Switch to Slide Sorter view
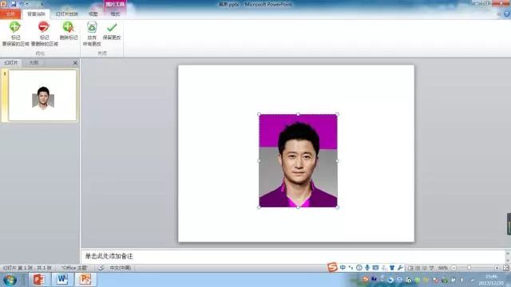The width and height of the screenshot is (511, 287). pyautogui.click(x=418, y=268)
